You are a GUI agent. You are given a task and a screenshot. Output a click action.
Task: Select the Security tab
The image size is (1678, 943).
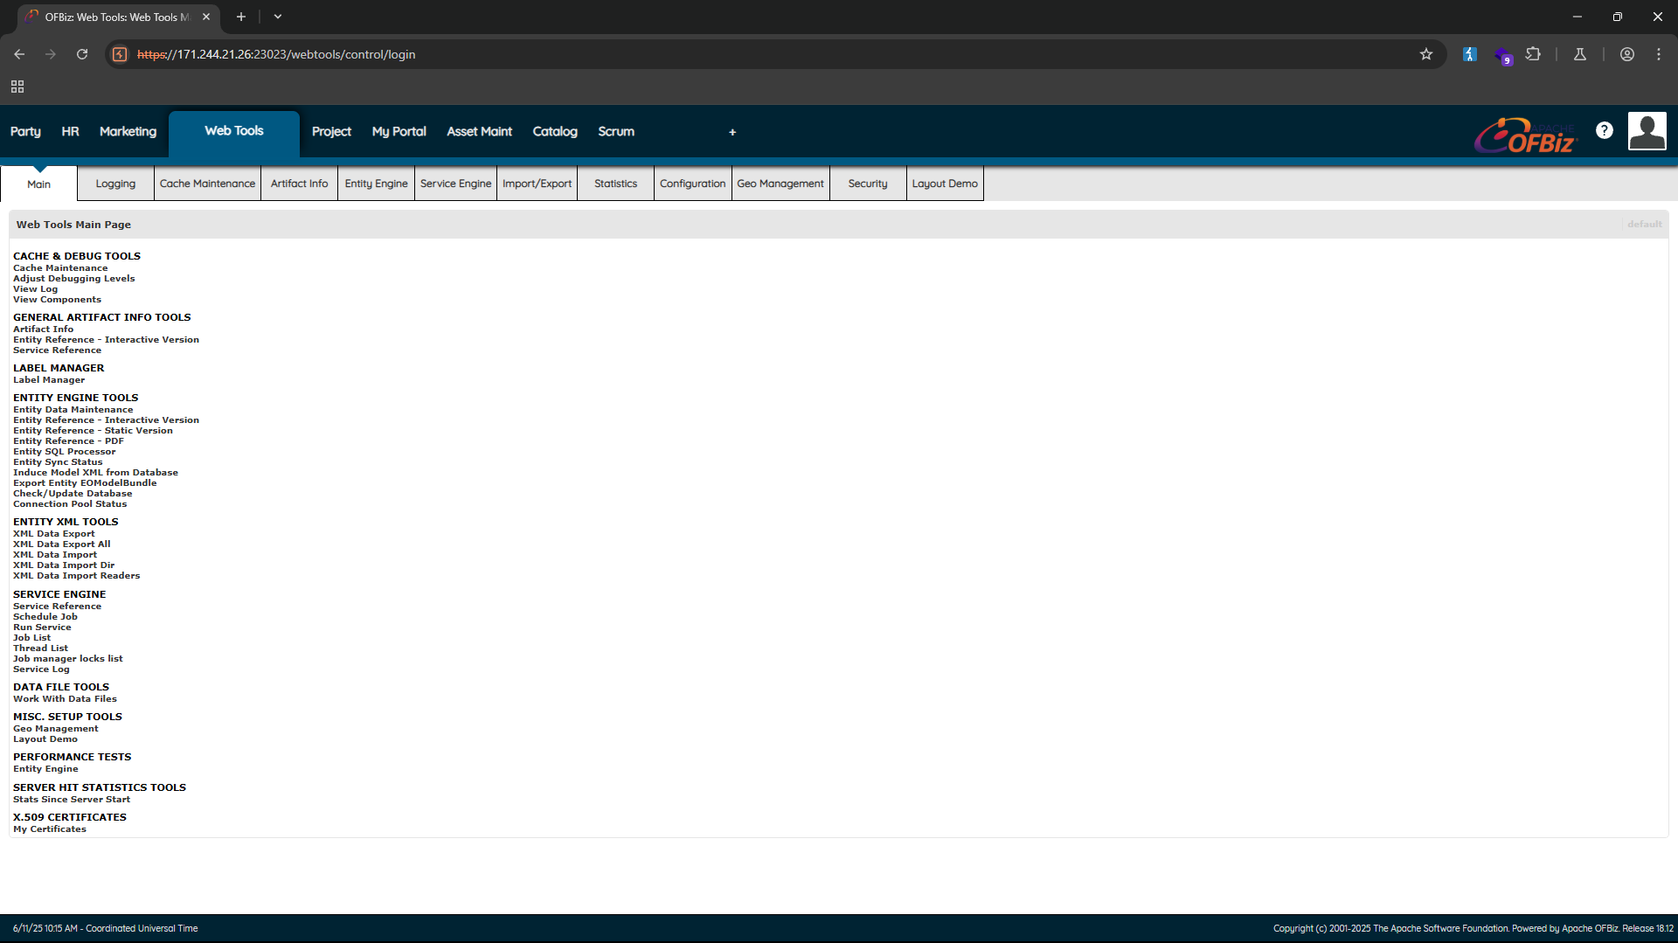click(867, 184)
